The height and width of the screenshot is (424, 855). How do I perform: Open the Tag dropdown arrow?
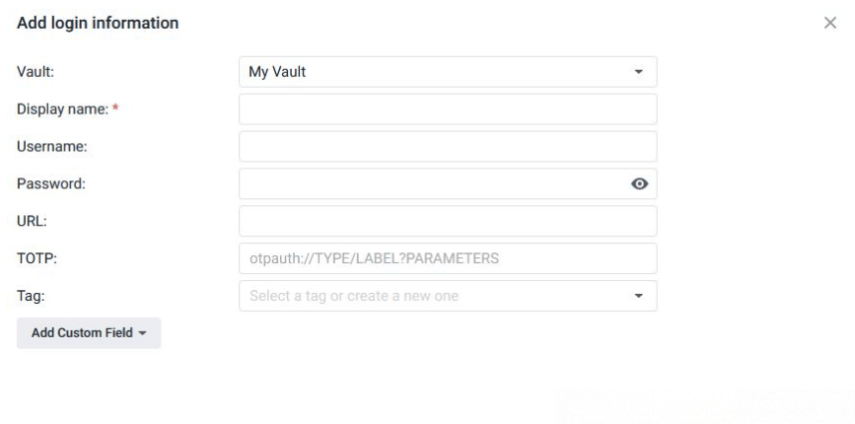pos(638,296)
